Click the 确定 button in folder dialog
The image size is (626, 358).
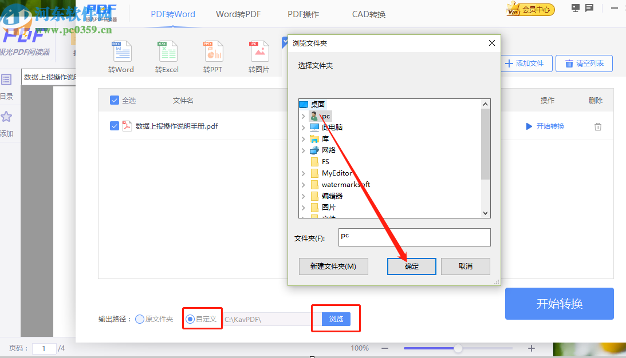[x=411, y=266]
